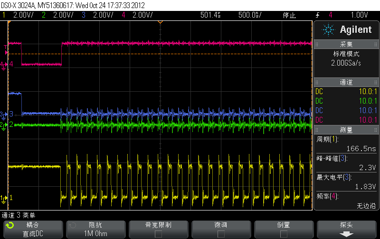Open the 通道 channel panel header
Viewport: 380px width, 239px height.
[346, 82]
